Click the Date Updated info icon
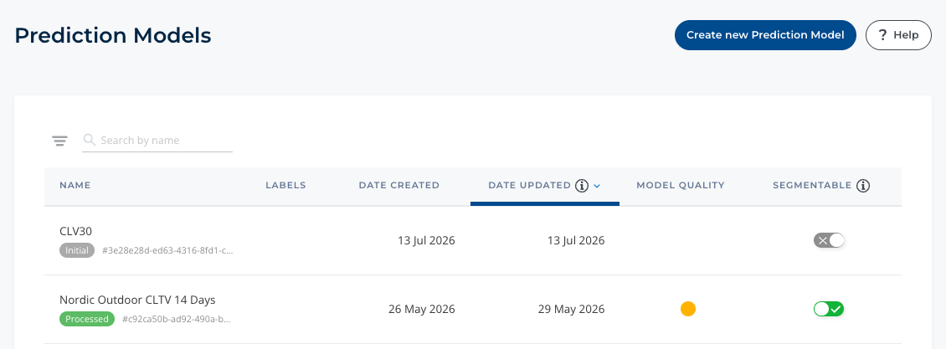The image size is (946, 349). (582, 186)
